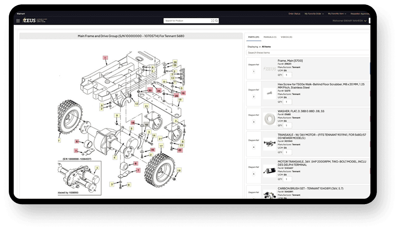Click QTY field for MOTOR TRANSAXLE, 36V
This screenshot has height=231, width=399.
pos(287,179)
